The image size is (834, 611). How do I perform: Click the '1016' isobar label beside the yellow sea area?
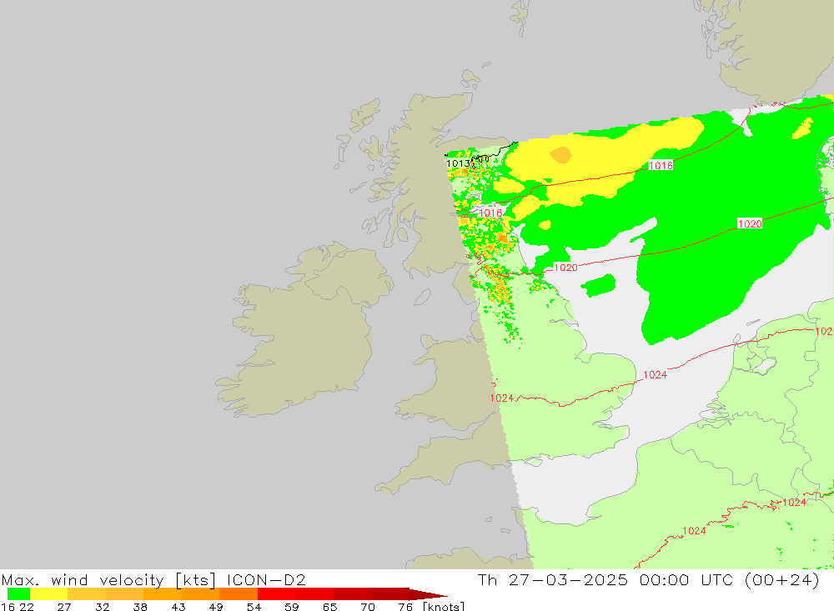661,165
